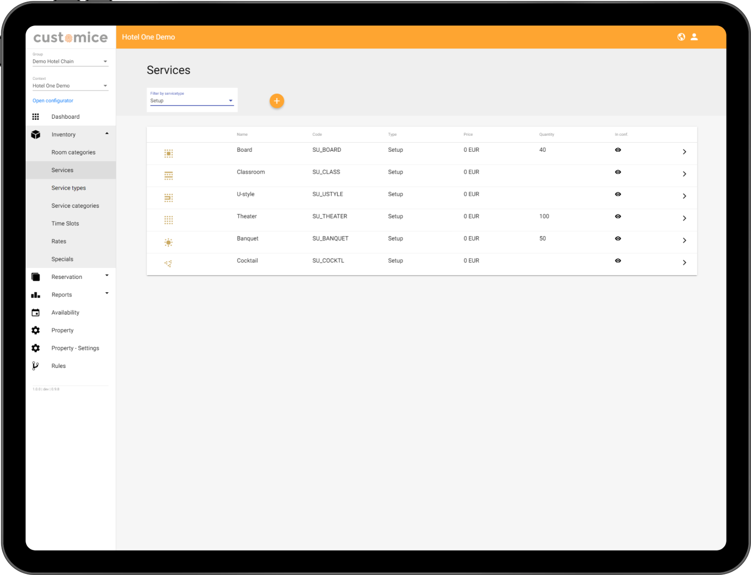Click the Board setup layout icon
751x575 pixels.
(168, 153)
